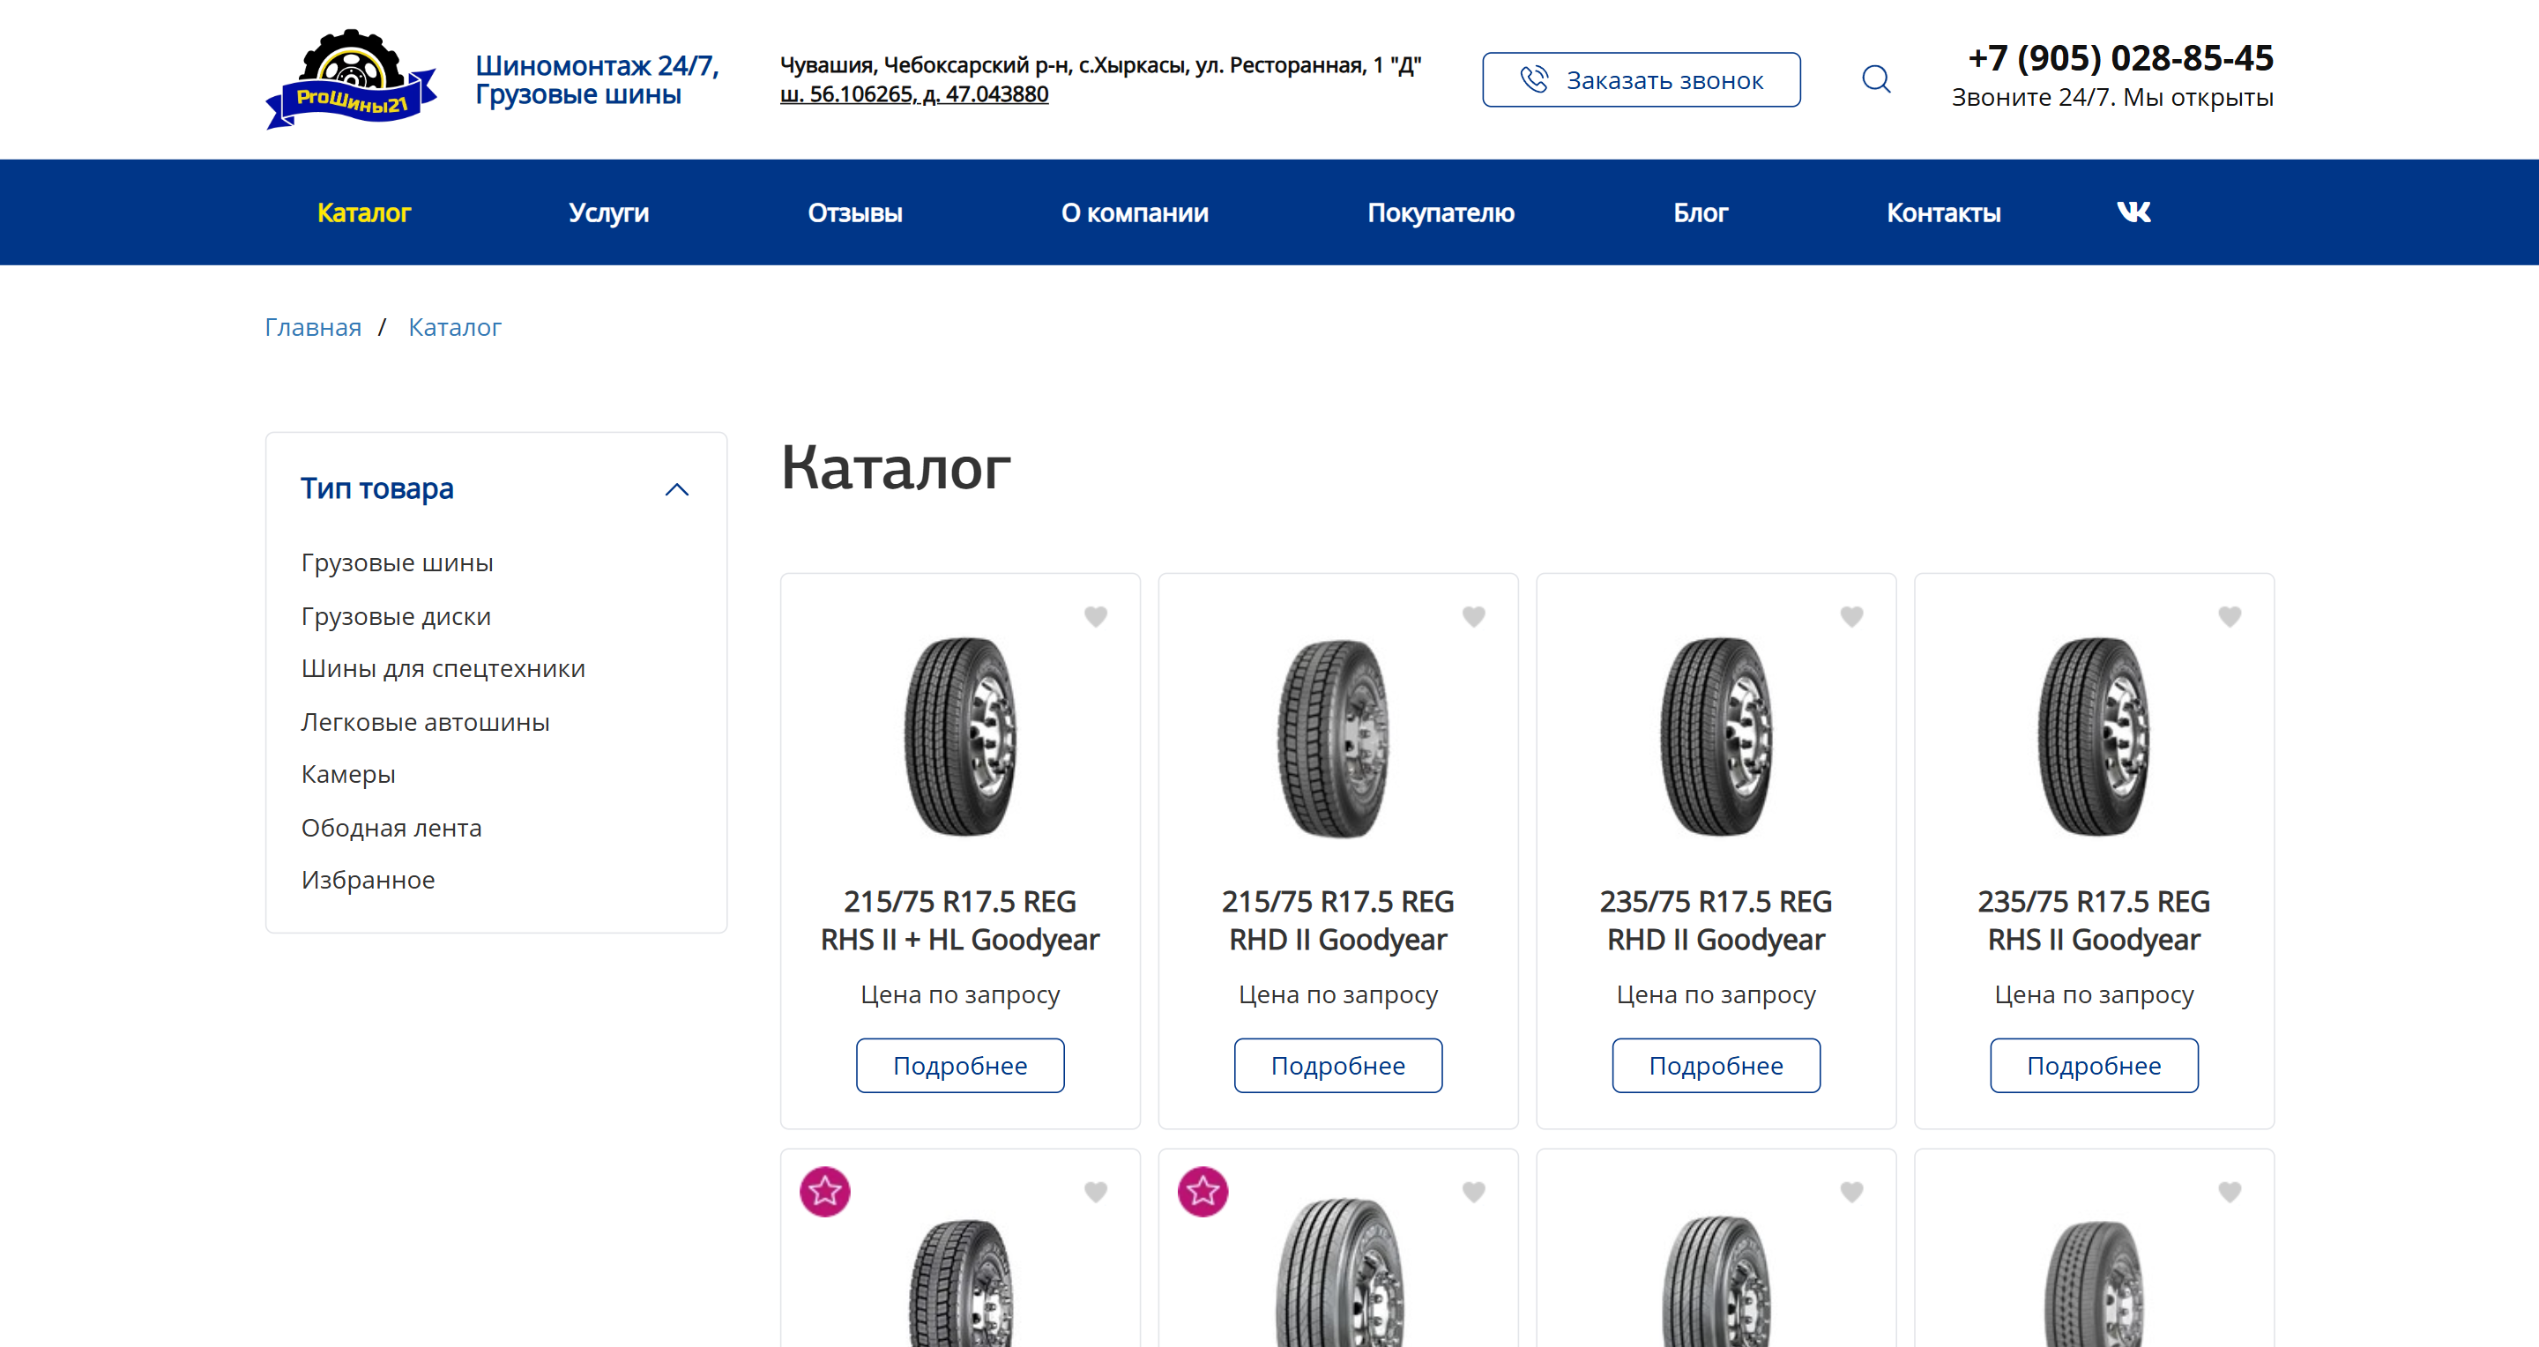Open the map coordinates link ш. 56.106265

click(913, 94)
